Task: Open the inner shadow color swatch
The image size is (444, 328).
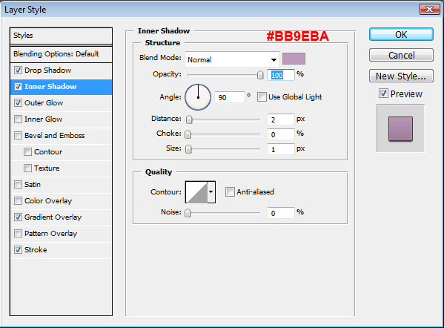Action: [294, 59]
